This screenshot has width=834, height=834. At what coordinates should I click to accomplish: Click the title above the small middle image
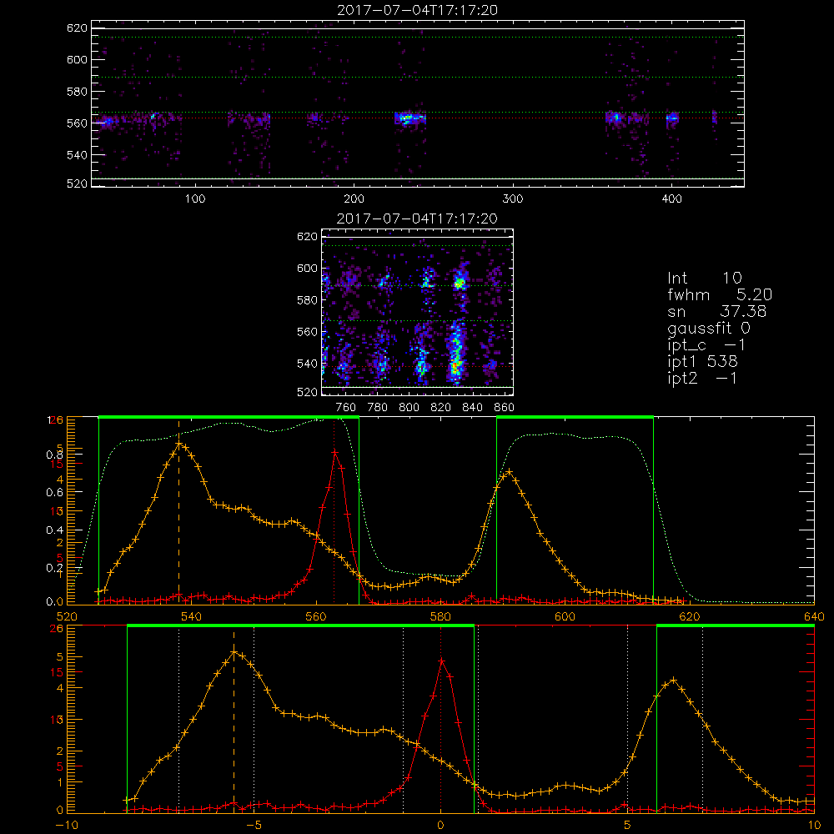tap(417, 219)
